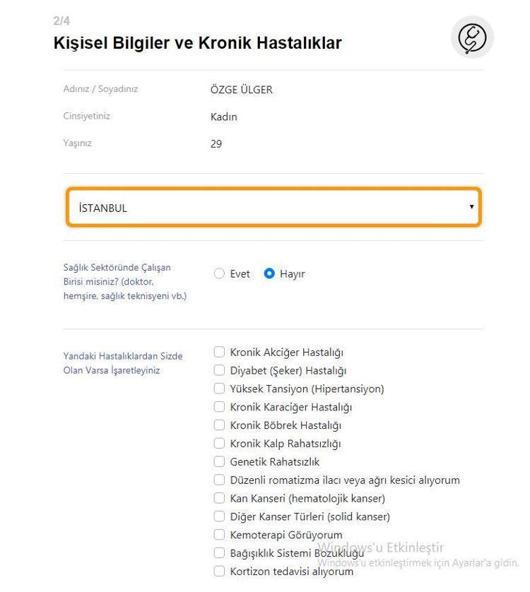530x592 pixels.
Task: Enable Kronik Karaciğer Hastalığı option
Action: [219, 407]
